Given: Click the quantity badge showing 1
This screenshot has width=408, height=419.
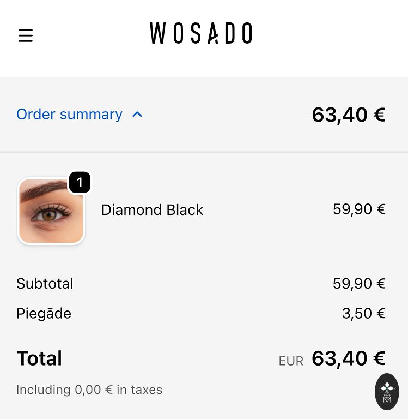Looking at the screenshot, I should coord(80,183).
